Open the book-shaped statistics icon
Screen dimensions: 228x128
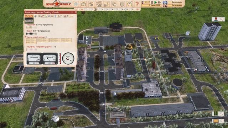122,4
